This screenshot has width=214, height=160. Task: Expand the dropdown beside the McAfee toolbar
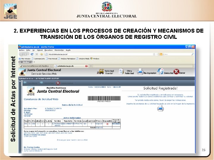pos(34,62)
